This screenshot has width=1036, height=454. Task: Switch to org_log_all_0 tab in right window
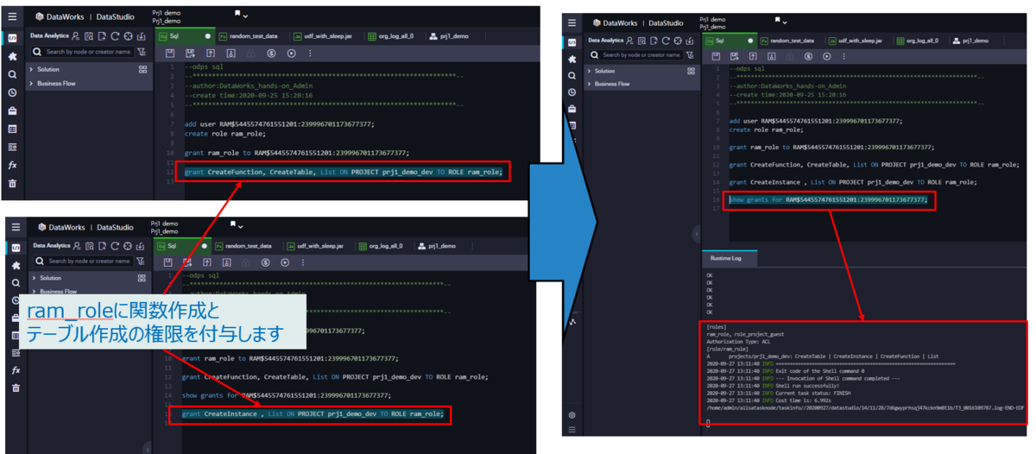click(919, 40)
